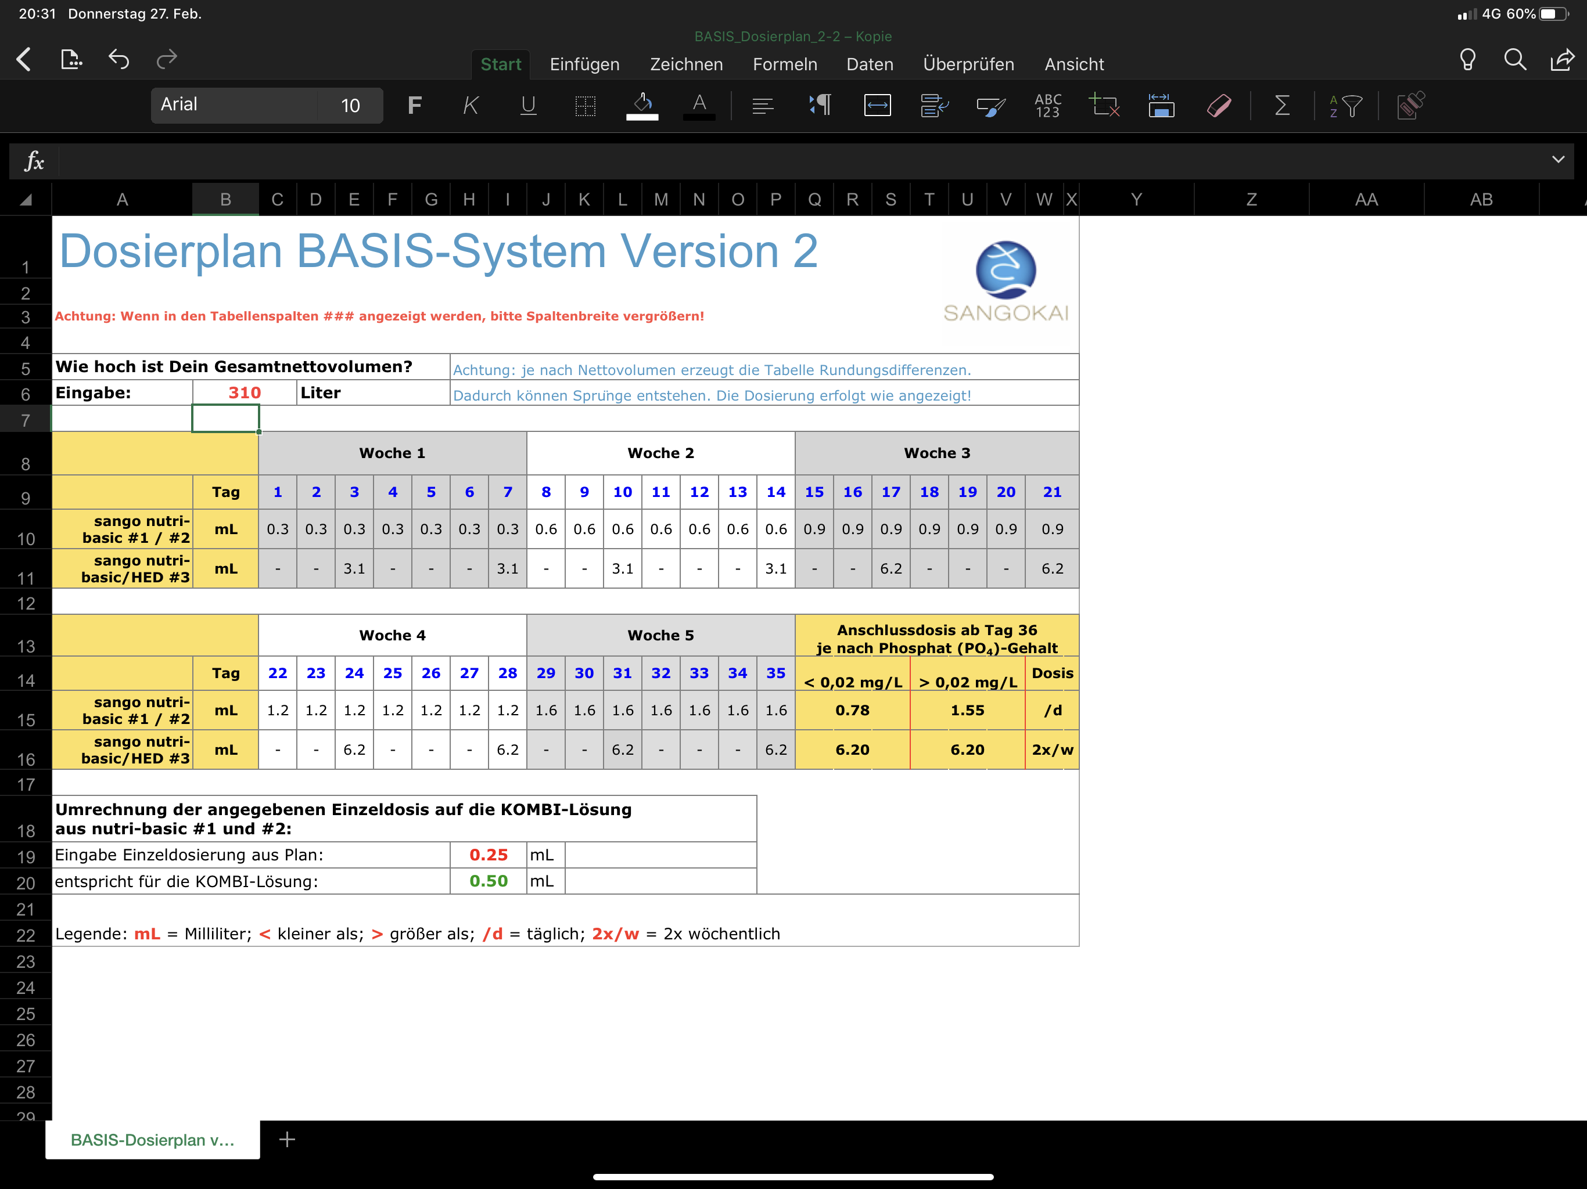Screen dimensions: 1587x1189
Task: Switch to the Einfügen tab
Action: click(584, 64)
